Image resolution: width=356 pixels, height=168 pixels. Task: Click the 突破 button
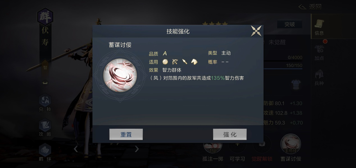[x=289, y=24]
